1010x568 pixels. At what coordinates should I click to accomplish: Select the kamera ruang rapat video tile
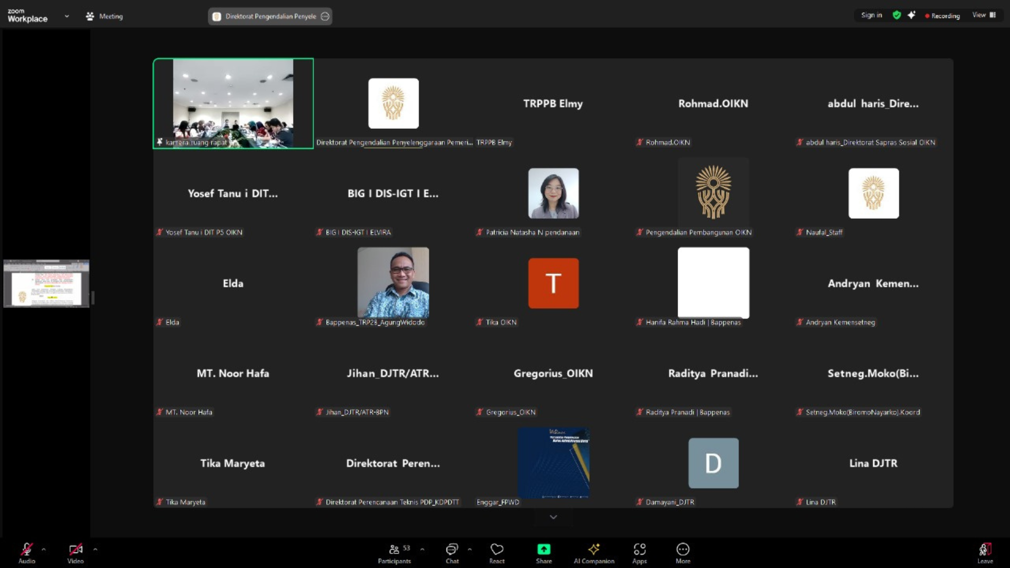pyautogui.click(x=233, y=104)
